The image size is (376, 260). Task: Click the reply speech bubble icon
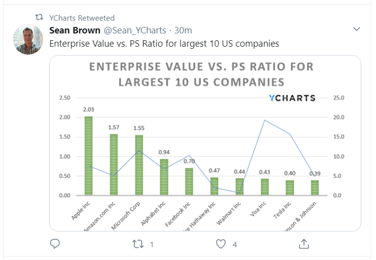click(56, 244)
